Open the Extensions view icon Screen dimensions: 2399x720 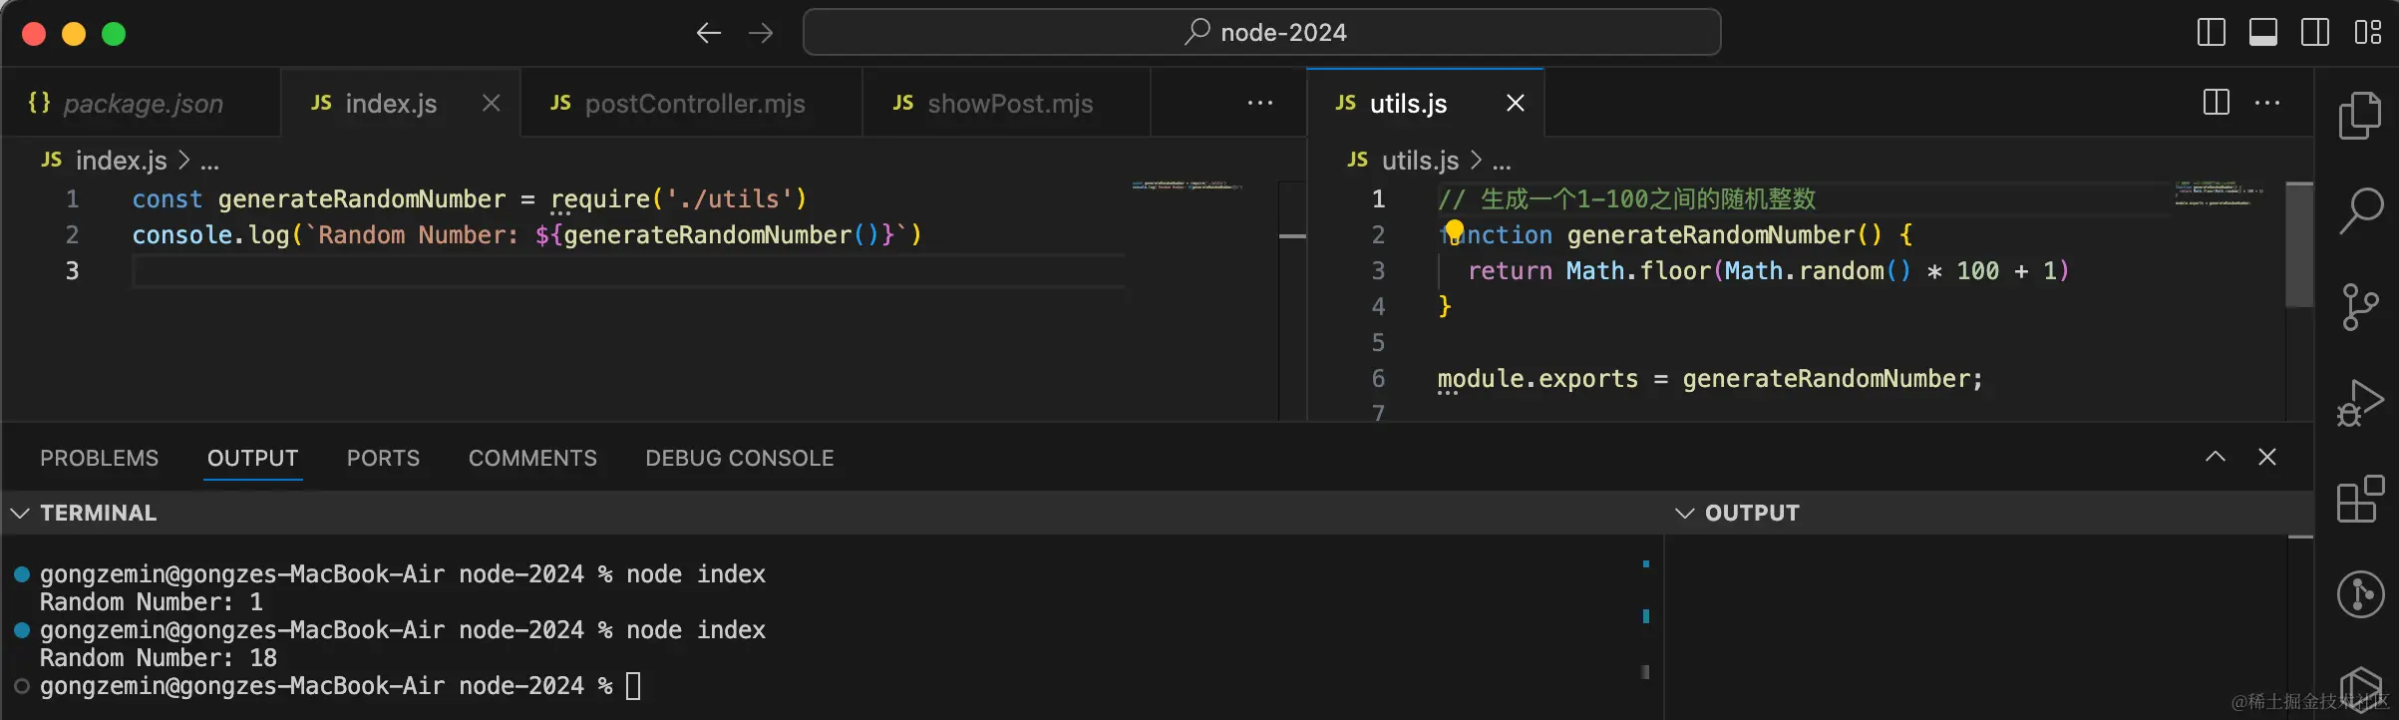pos(2360,499)
